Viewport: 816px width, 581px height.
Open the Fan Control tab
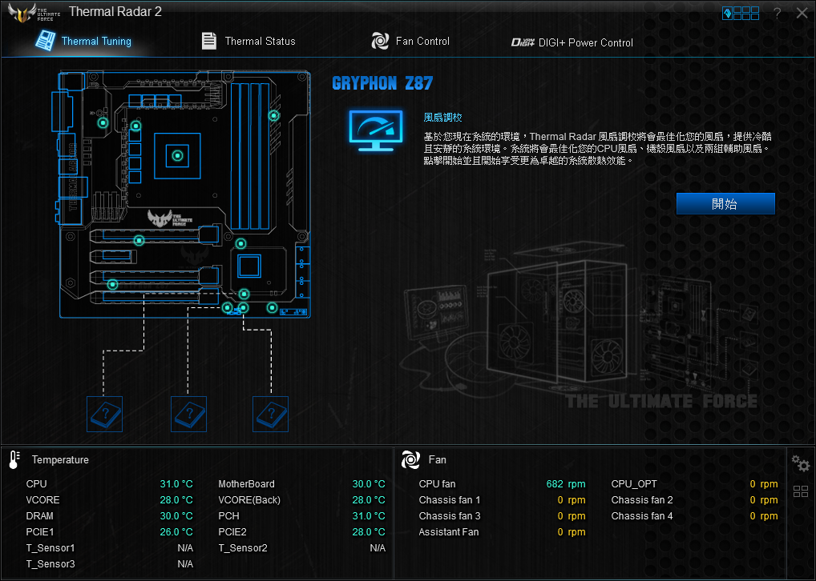410,42
